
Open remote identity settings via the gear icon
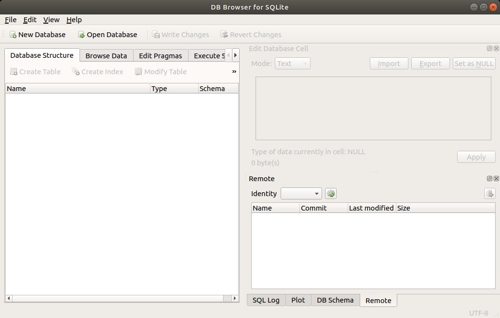pos(331,193)
